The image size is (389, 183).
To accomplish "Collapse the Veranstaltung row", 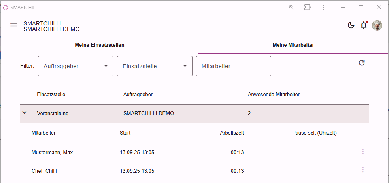I will click(25, 112).
